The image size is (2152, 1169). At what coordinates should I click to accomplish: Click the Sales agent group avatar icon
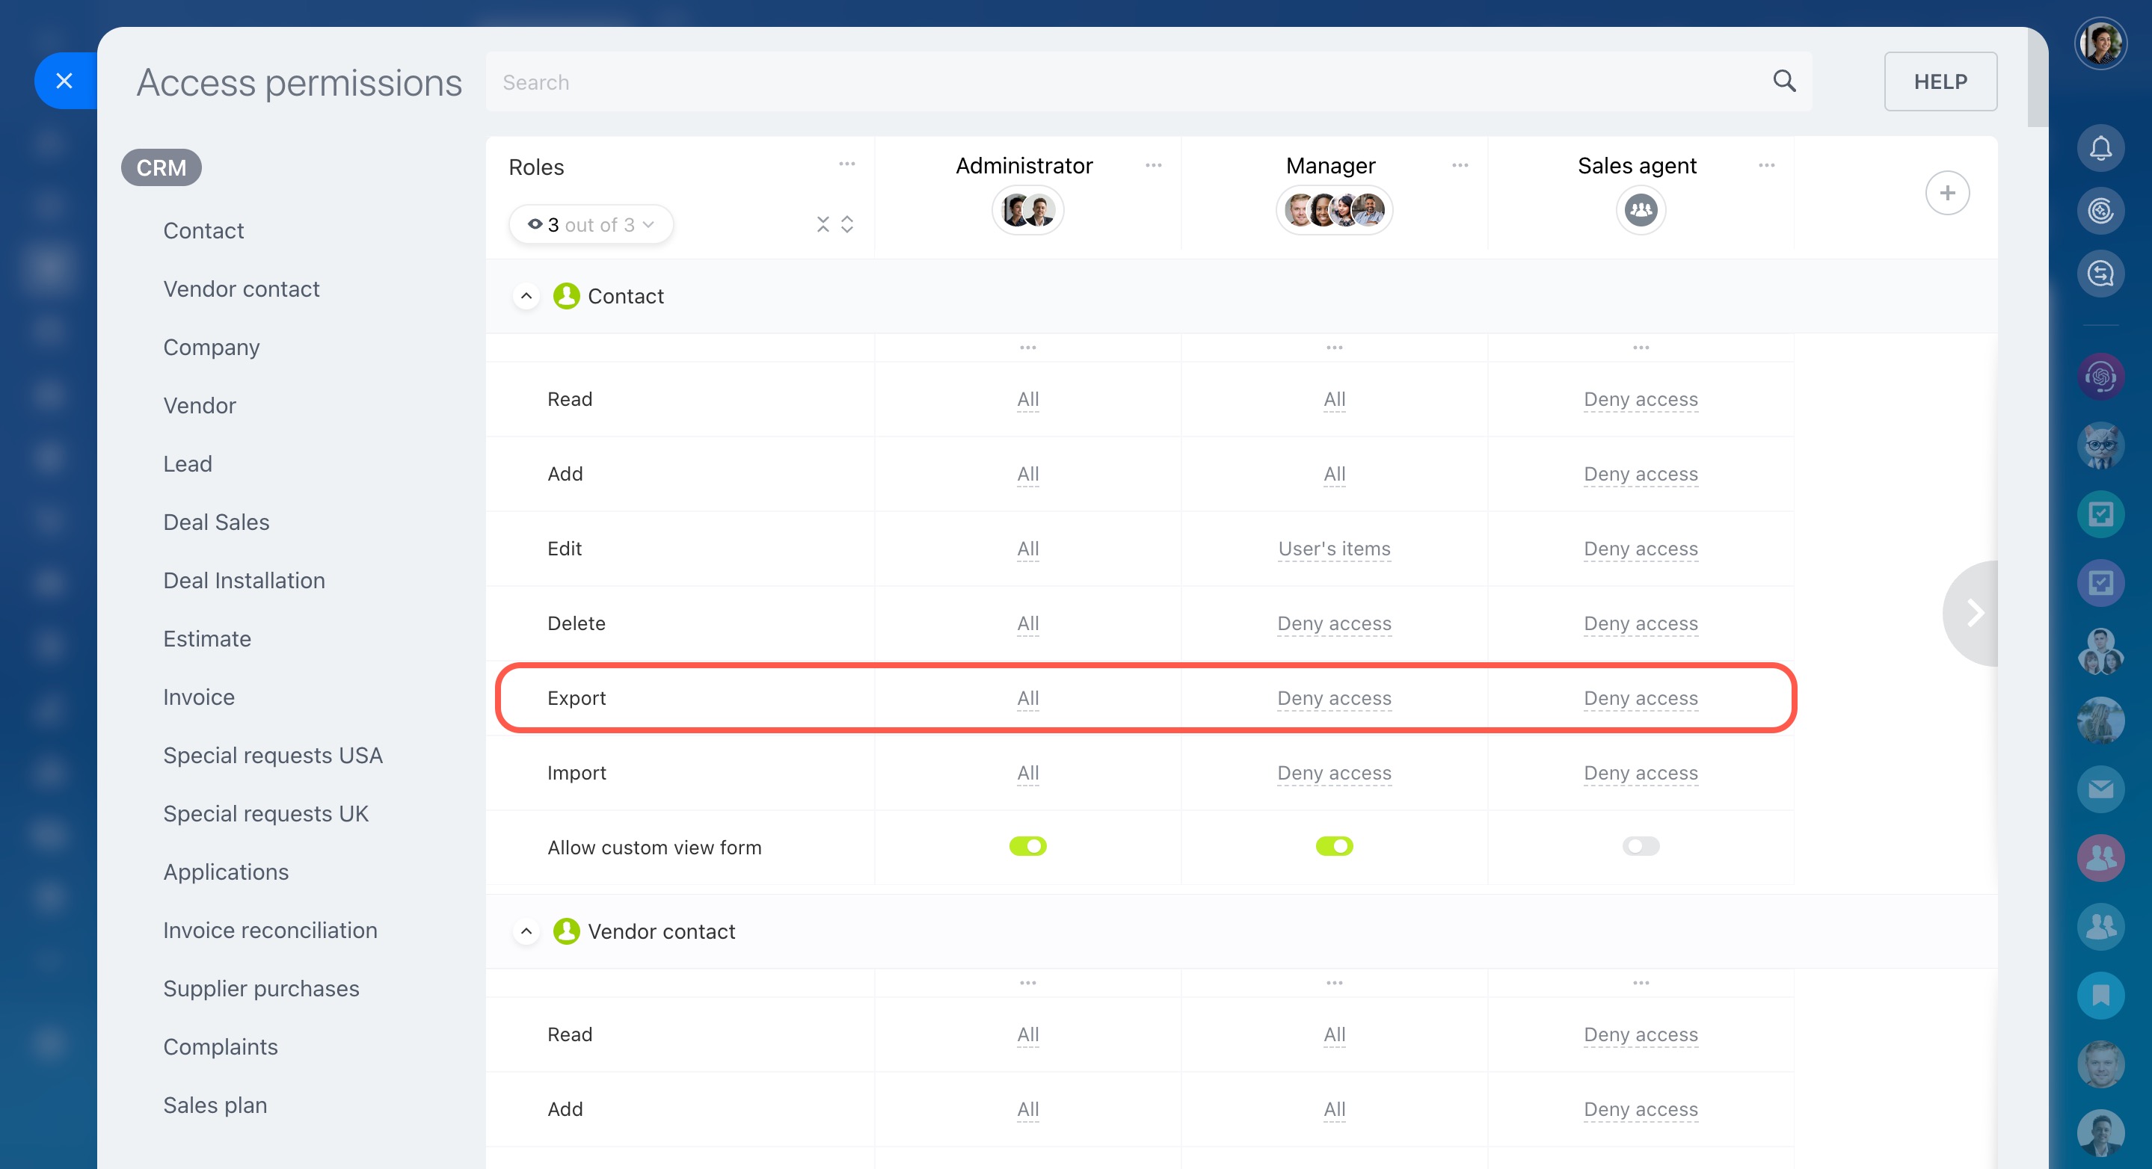1640,211
